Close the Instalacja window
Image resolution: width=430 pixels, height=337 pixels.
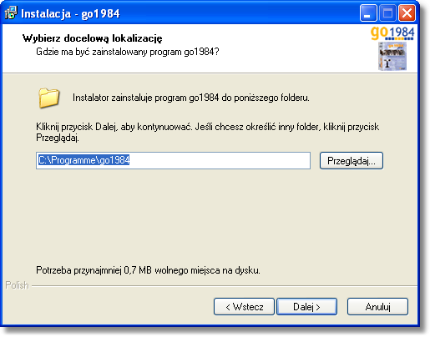click(x=407, y=13)
